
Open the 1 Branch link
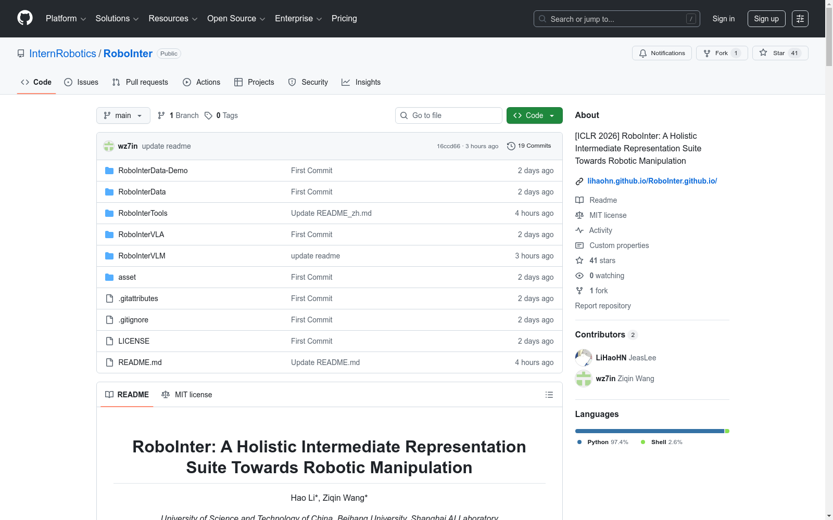tap(179, 115)
